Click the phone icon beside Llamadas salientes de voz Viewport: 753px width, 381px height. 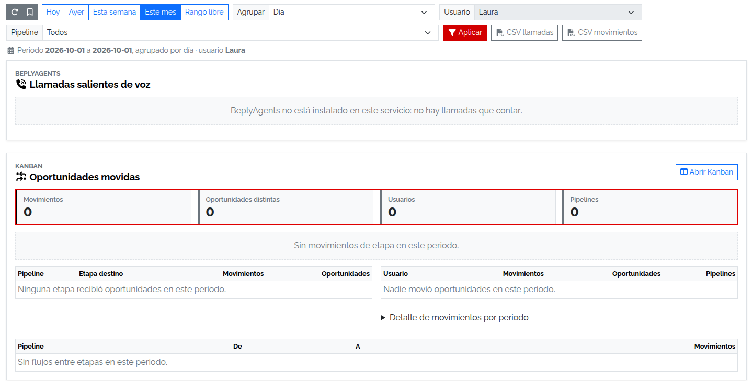point(21,84)
